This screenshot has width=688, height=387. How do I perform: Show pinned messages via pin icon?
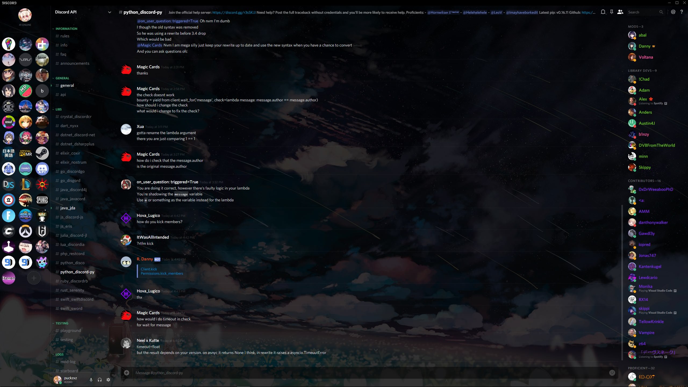tap(612, 12)
